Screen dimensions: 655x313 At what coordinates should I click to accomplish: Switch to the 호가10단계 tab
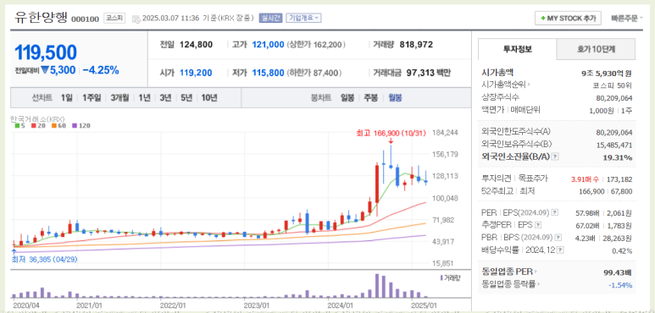[596, 49]
